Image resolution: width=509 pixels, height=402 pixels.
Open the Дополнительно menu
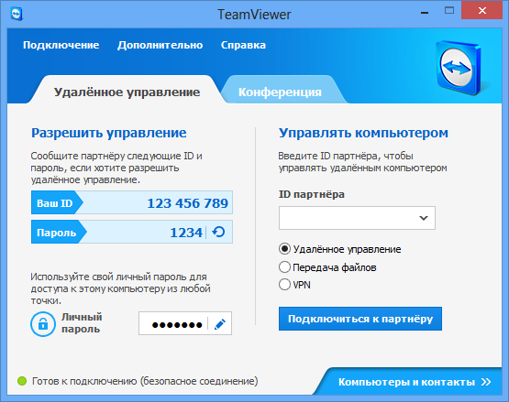coord(160,45)
